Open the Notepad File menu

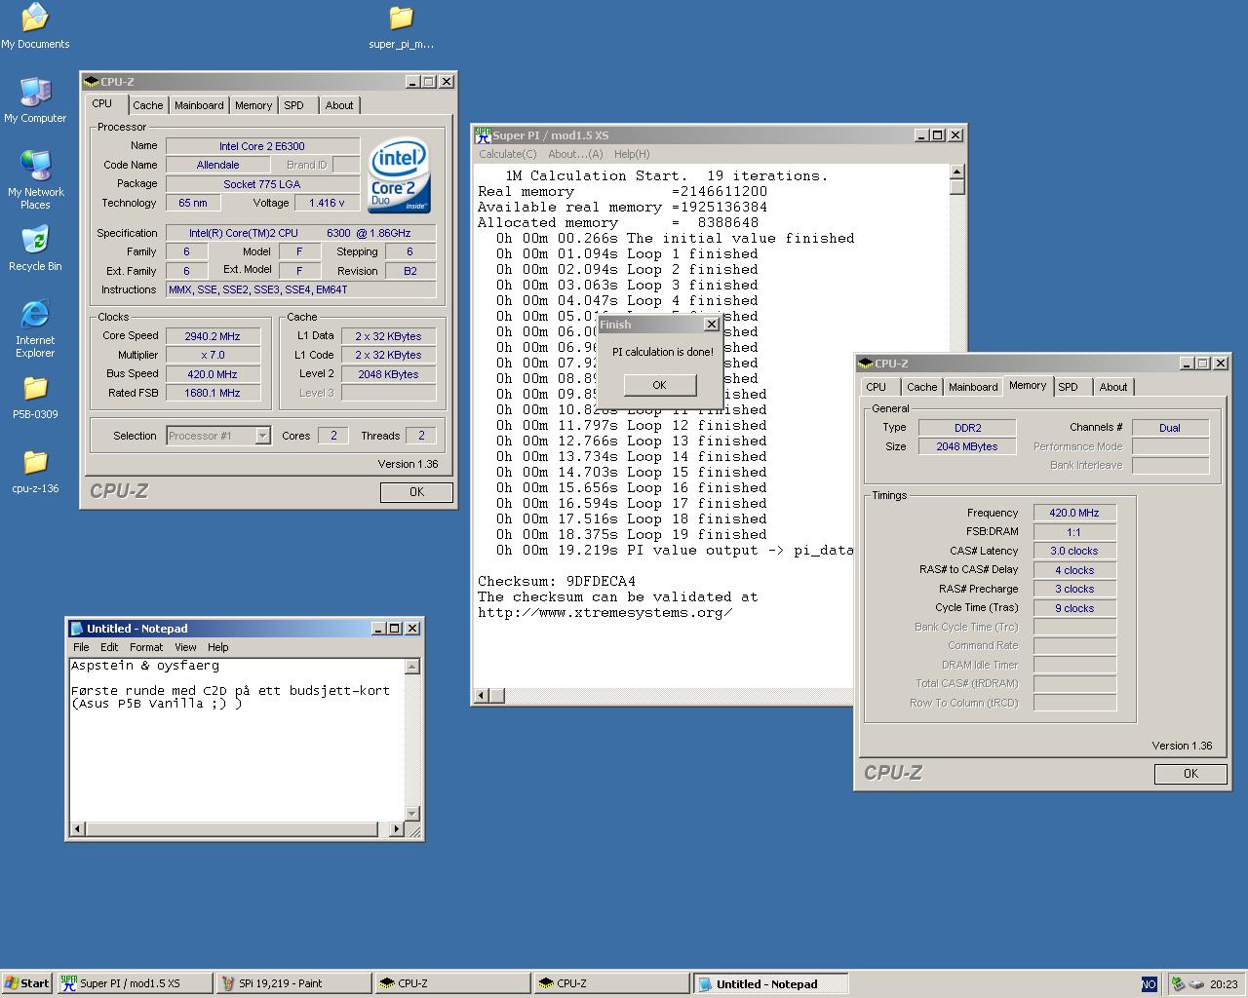click(81, 647)
